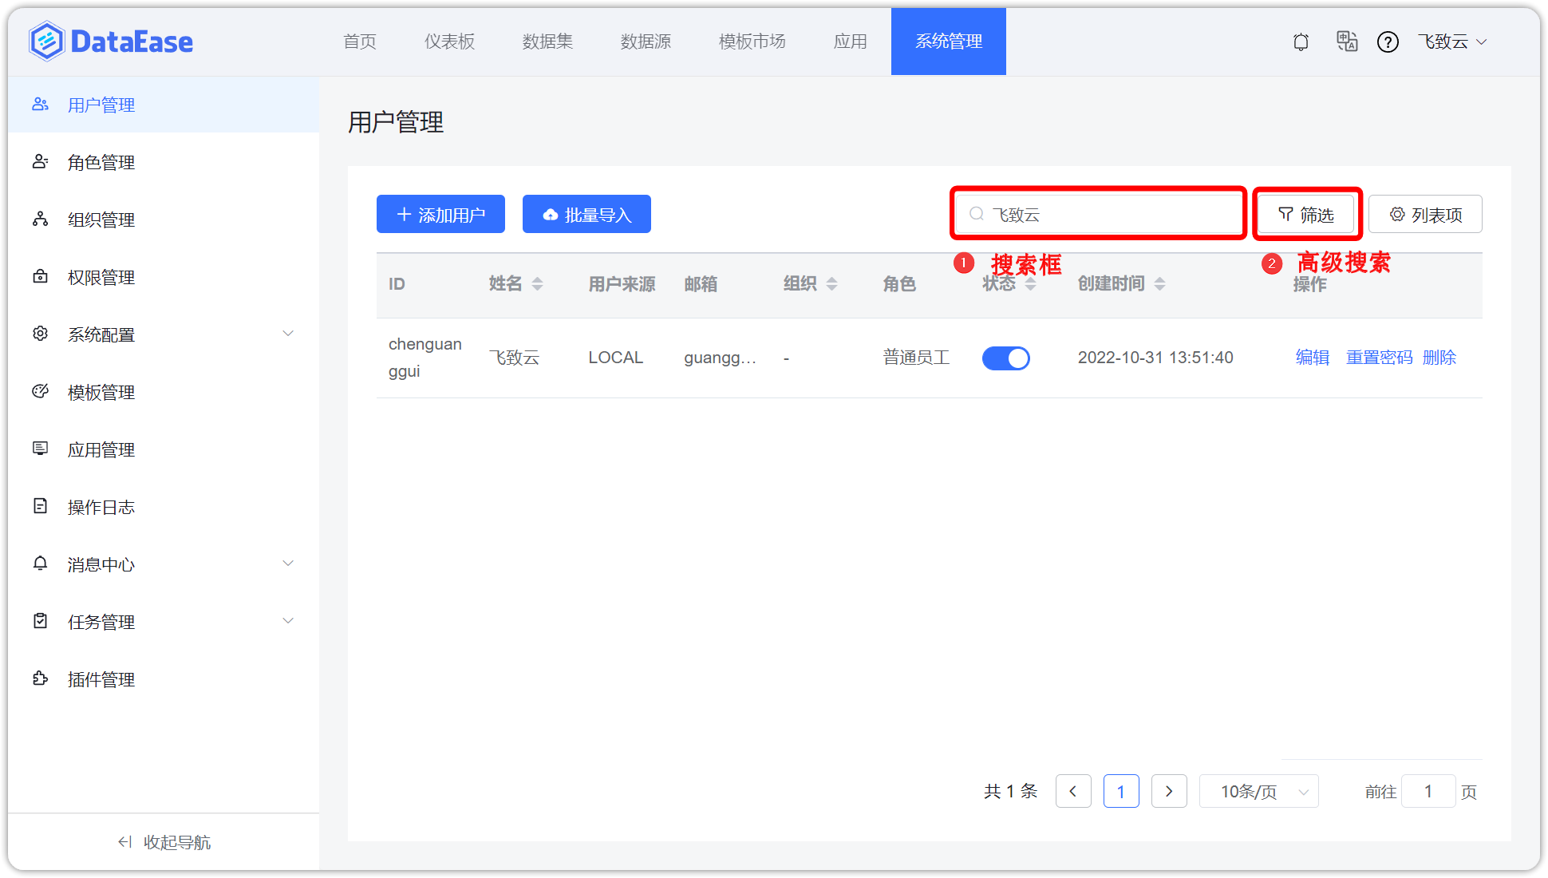Switch to the 仪表板 tab
Viewport: 1548px width, 878px height.
pyautogui.click(x=449, y=42)
